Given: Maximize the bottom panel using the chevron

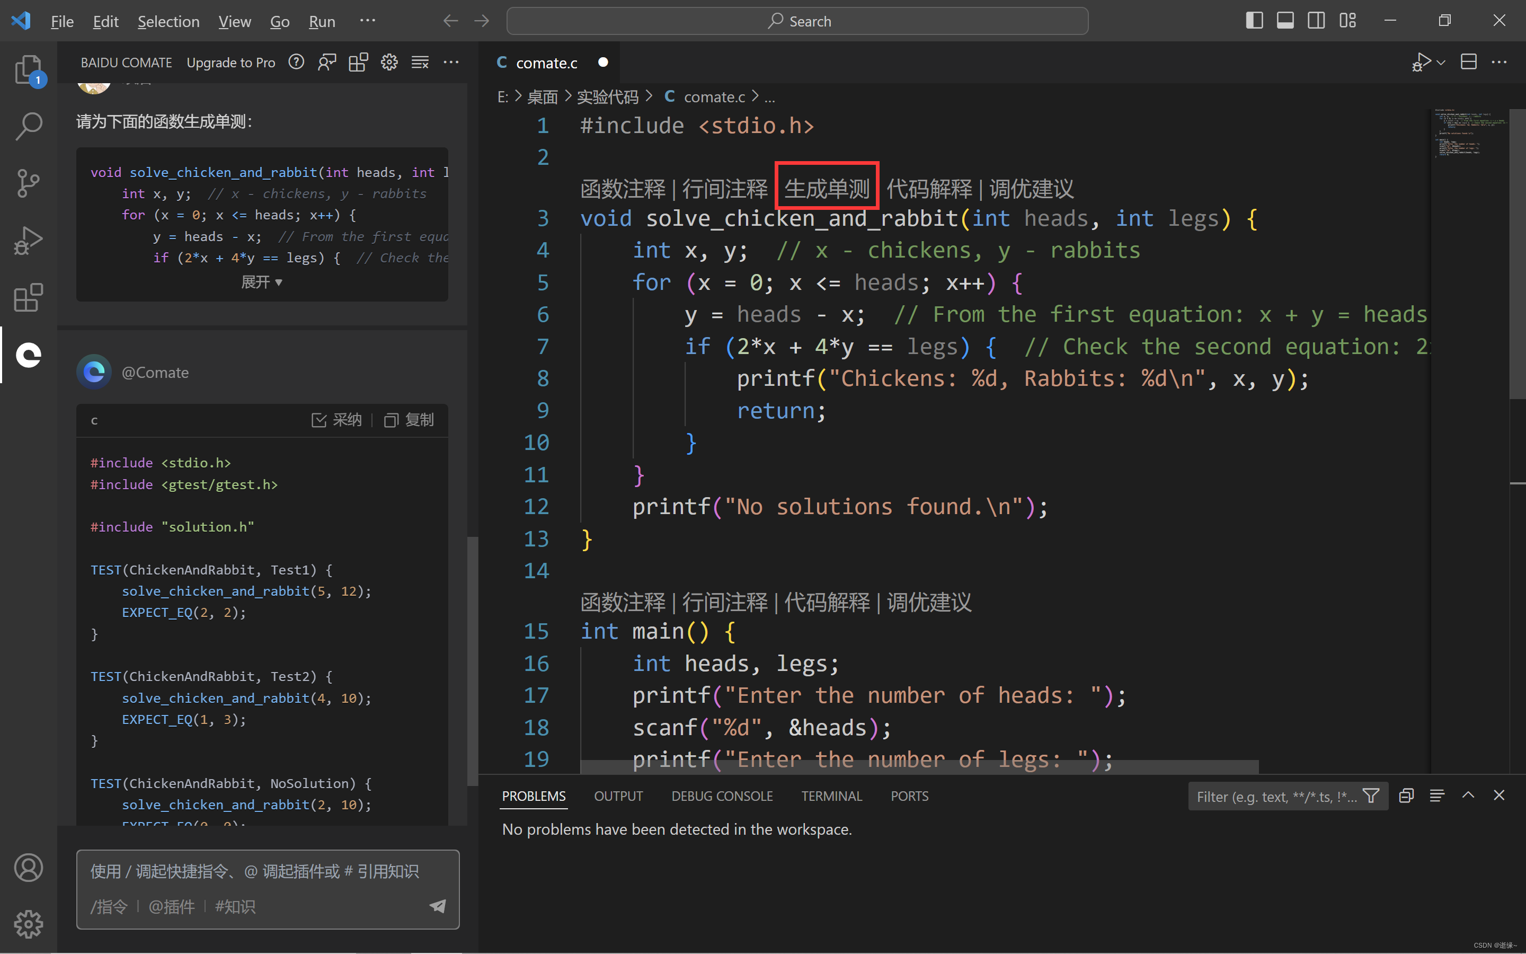Looking at the screenshot, I should tap(1468, 796).
